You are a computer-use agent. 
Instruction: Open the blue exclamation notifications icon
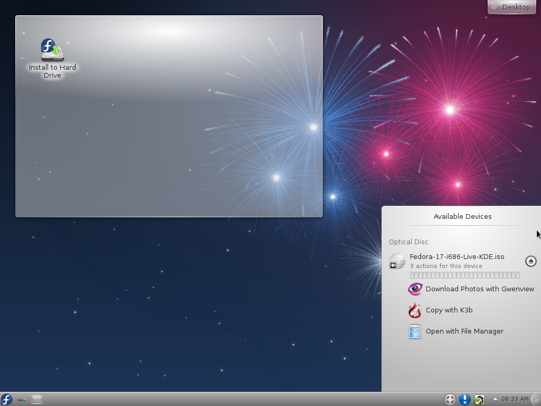coord(465,400)
